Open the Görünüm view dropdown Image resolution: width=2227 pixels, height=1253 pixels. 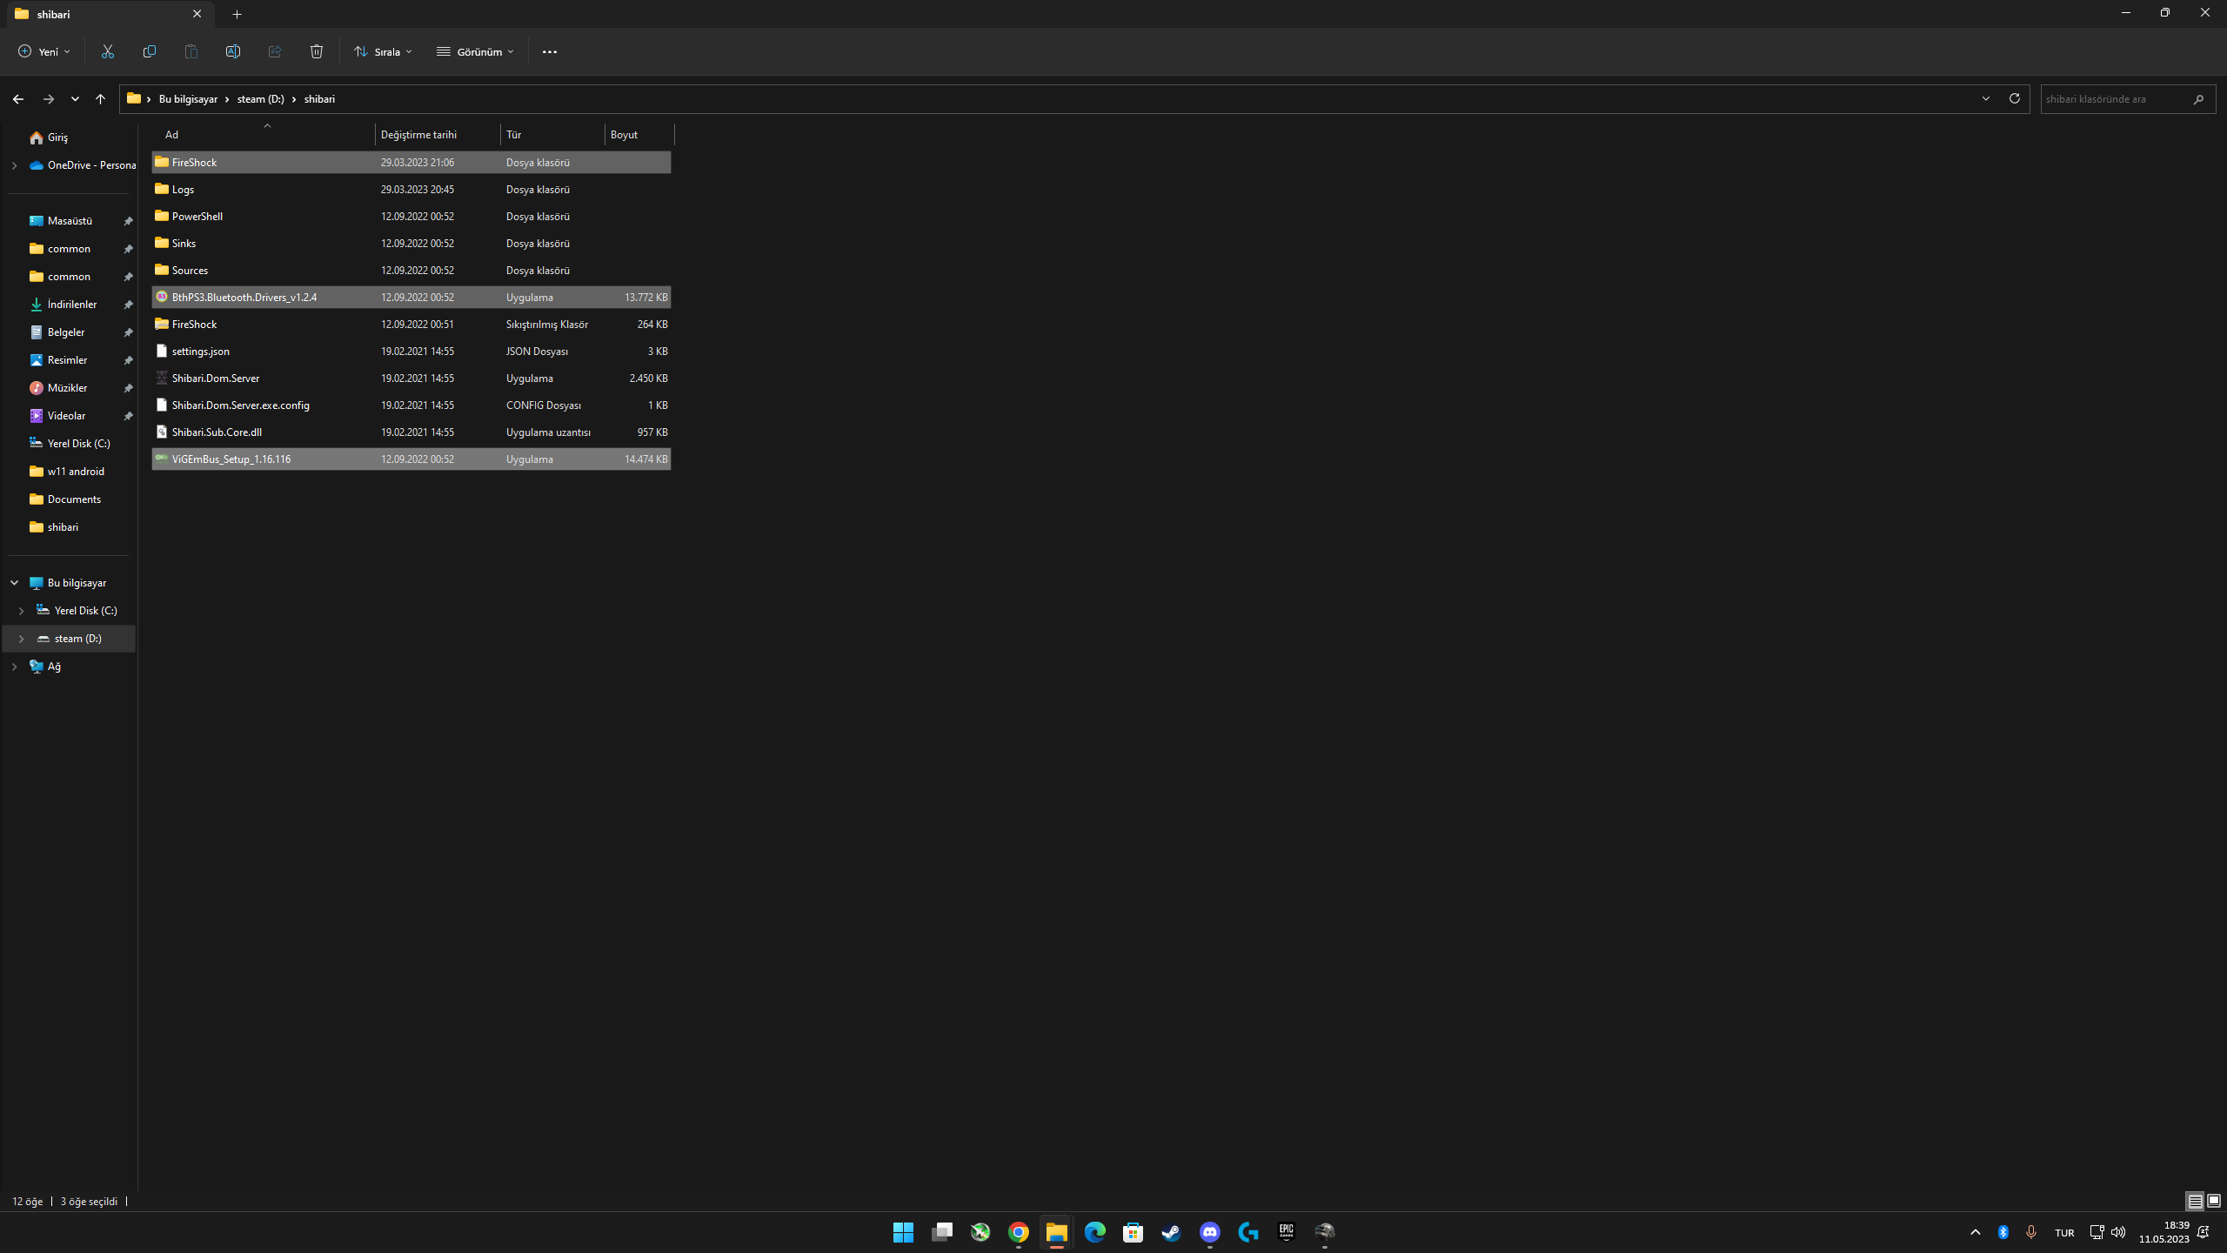pyautogui.click(x=475, y=51)
